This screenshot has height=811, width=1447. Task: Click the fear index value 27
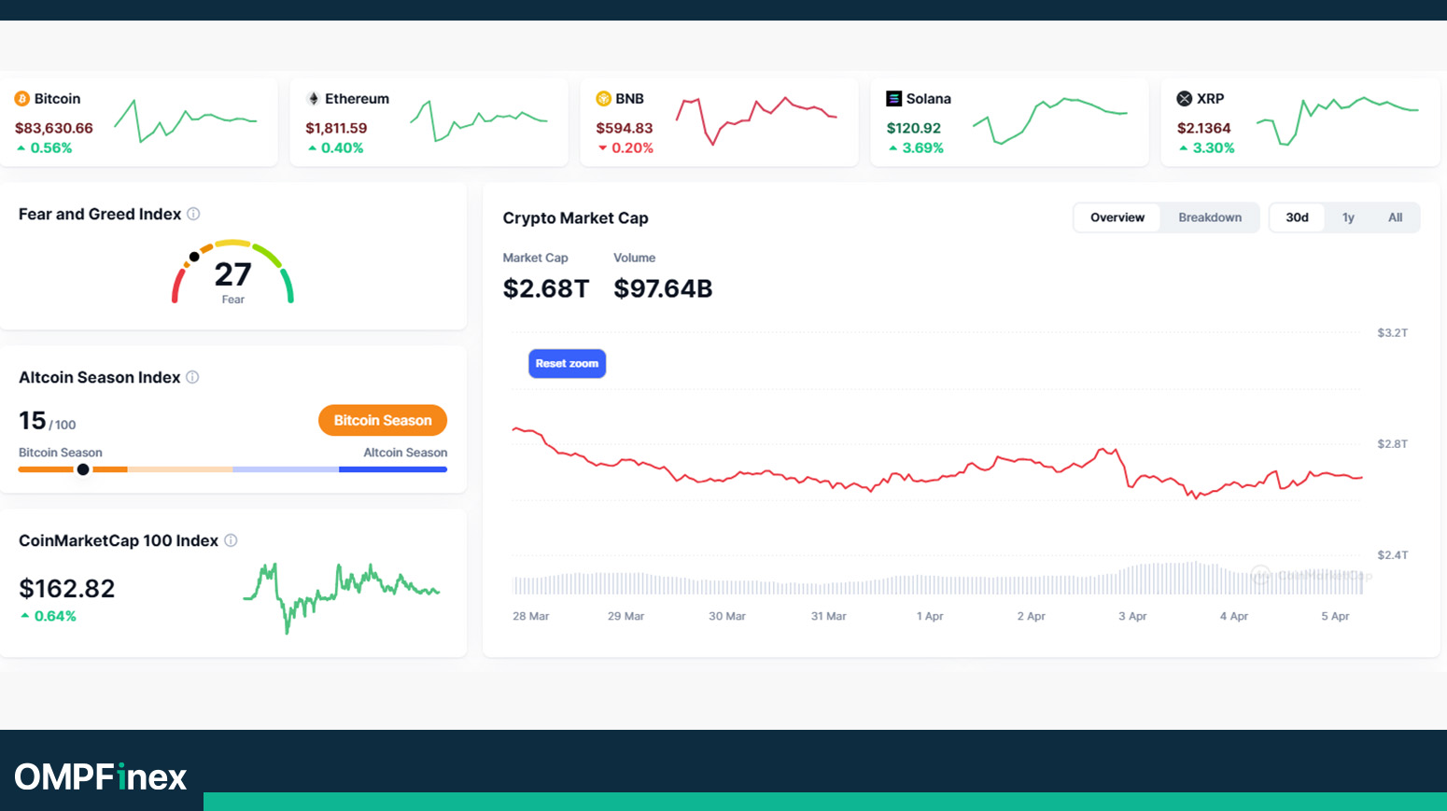click(232, 274)
